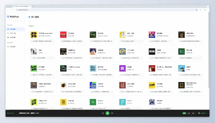Image resolution: width=215 pixels, height=123 pixels.
Task: Open the black 无聊斋 podcast cover
Action: coord(152,52)
